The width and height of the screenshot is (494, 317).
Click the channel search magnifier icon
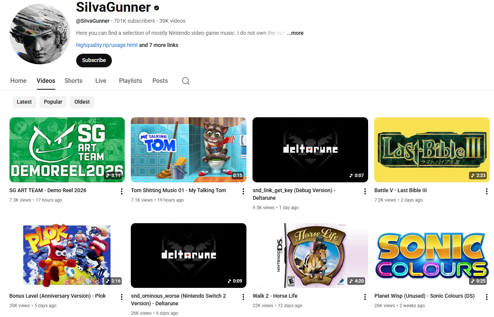185,81
